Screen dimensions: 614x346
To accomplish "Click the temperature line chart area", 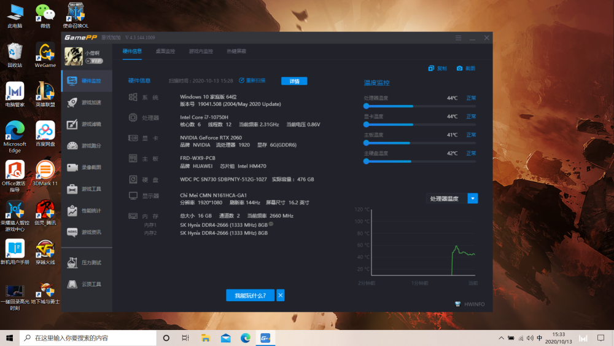I will 423,243.
